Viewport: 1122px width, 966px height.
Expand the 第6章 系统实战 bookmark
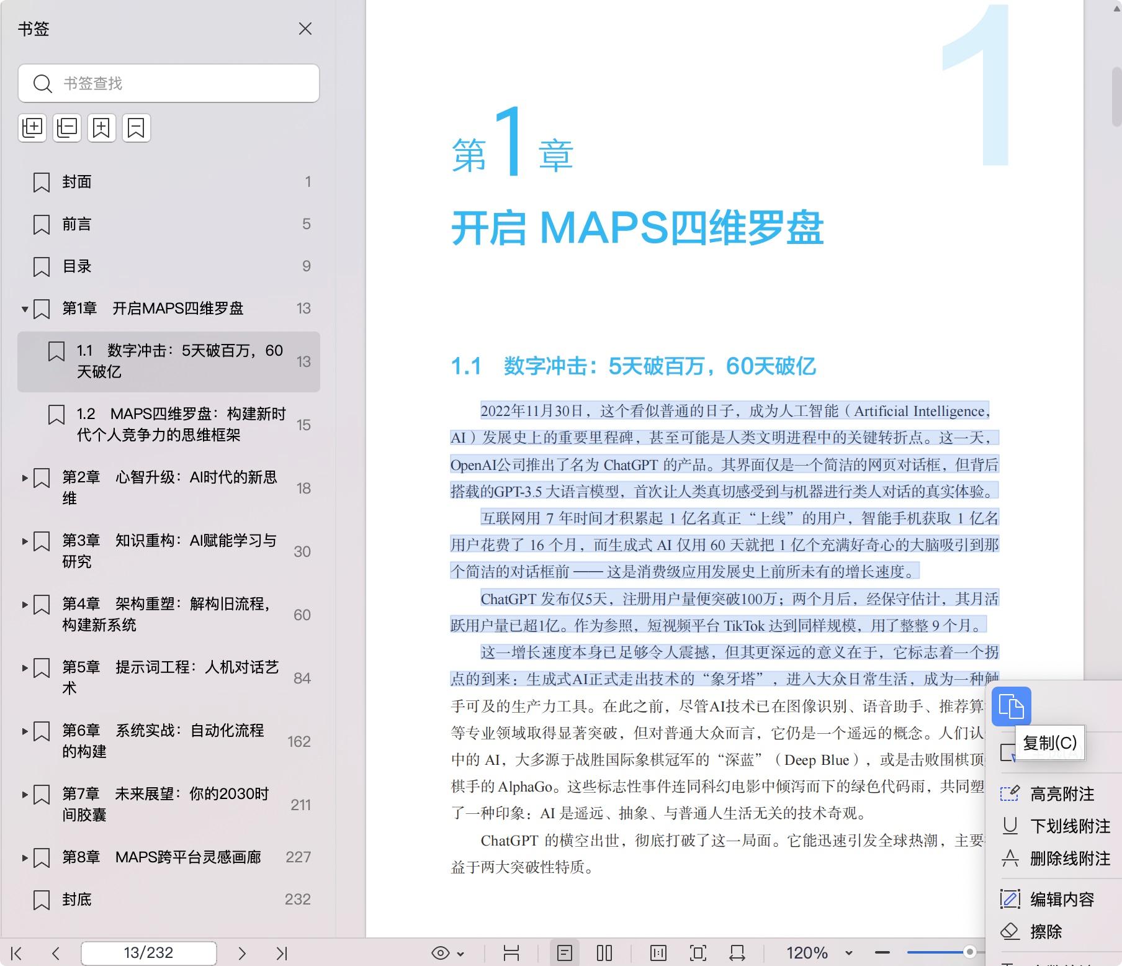tap(25, 731)
